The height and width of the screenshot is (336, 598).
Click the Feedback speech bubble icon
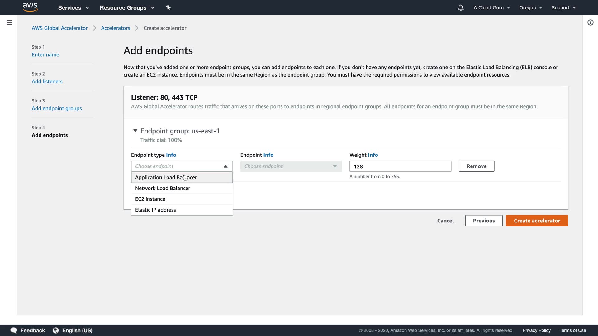14,330
